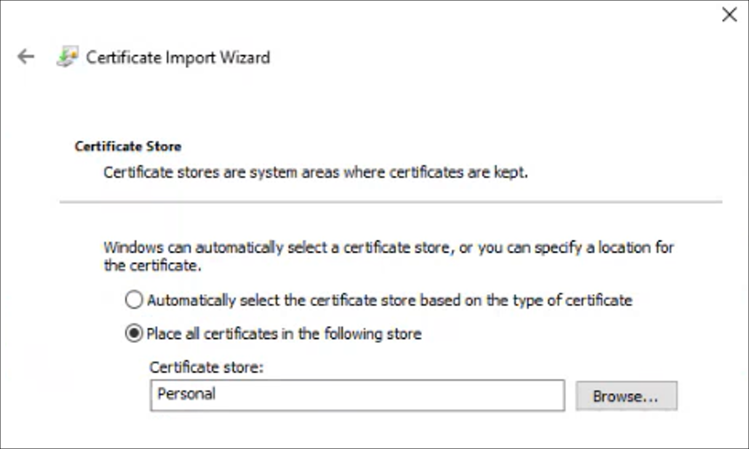Click the horizontal separator line under the heading
The width and height of the screenshot is (749, 449).
391,202
